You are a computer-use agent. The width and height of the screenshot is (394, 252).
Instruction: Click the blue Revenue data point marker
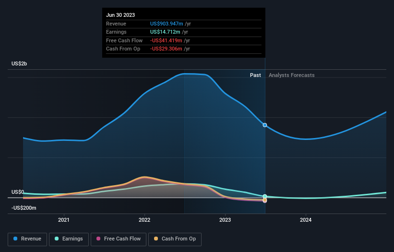pos(265,125)
